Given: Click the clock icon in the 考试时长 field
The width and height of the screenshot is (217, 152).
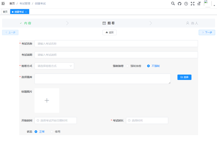Looking at the screenshot, I should (x=129, y=120).
